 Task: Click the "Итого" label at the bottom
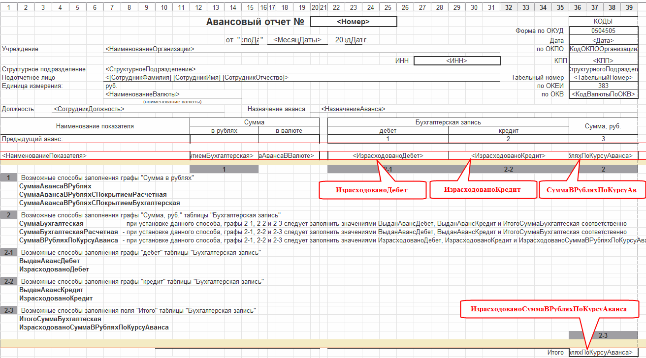click(555, 353)
